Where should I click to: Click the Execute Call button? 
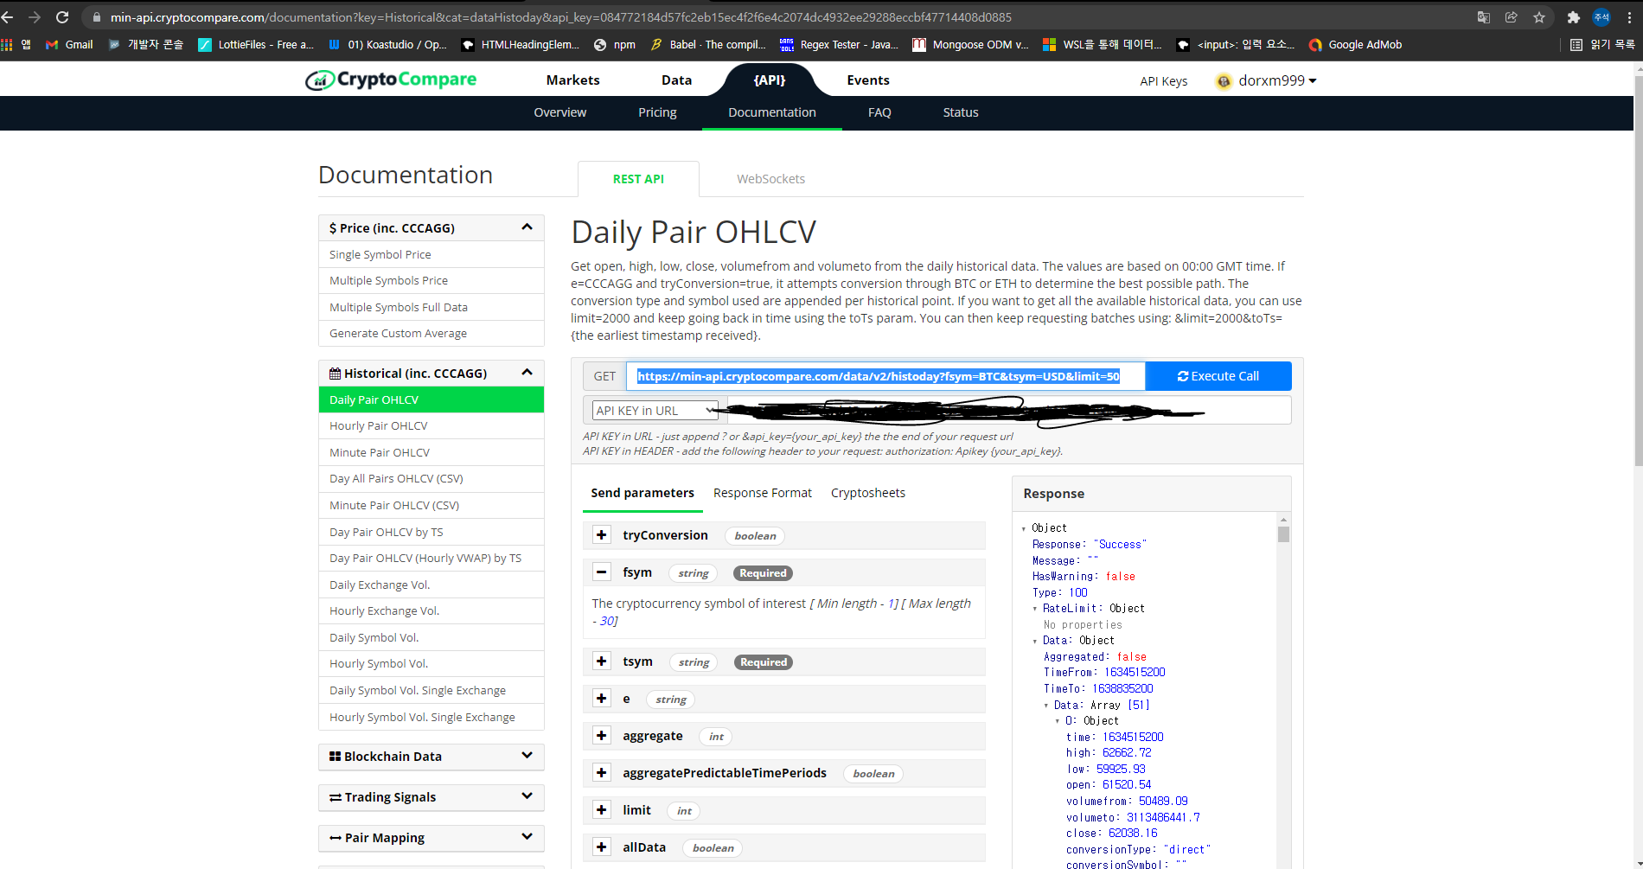(x=1218, y=376)
